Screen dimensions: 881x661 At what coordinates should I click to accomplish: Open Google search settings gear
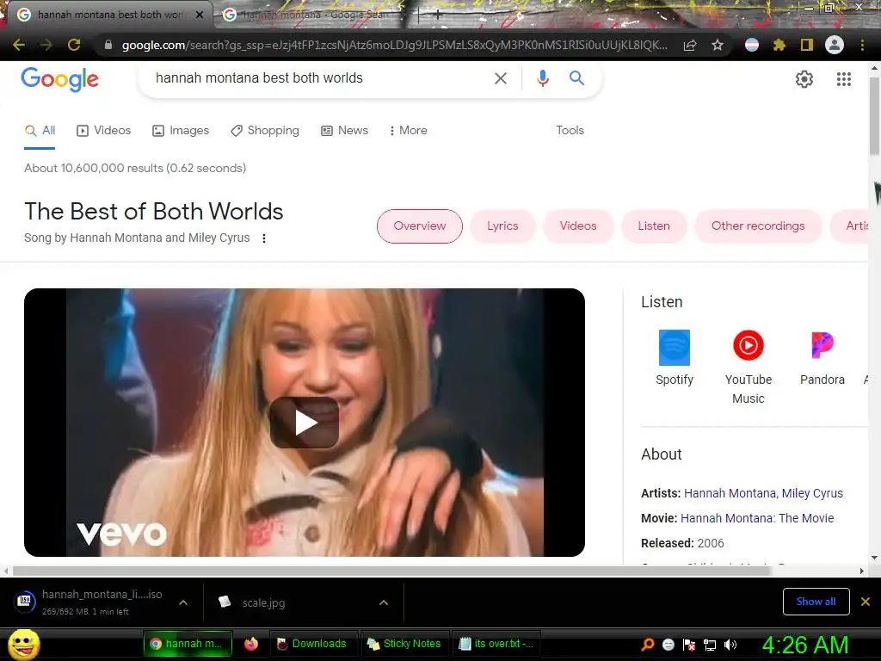tap(804, 79)
